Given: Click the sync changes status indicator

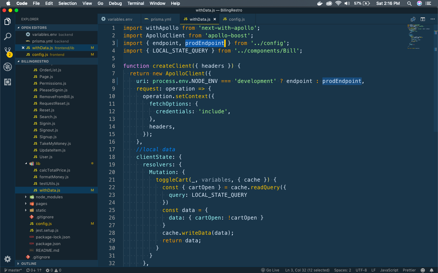Looking at the screenshot, I should pyautogui.click(x=34, y=270).
